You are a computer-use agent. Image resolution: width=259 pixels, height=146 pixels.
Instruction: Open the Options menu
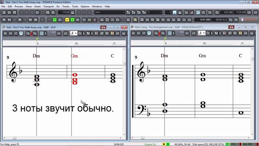(x=85, y=6)
